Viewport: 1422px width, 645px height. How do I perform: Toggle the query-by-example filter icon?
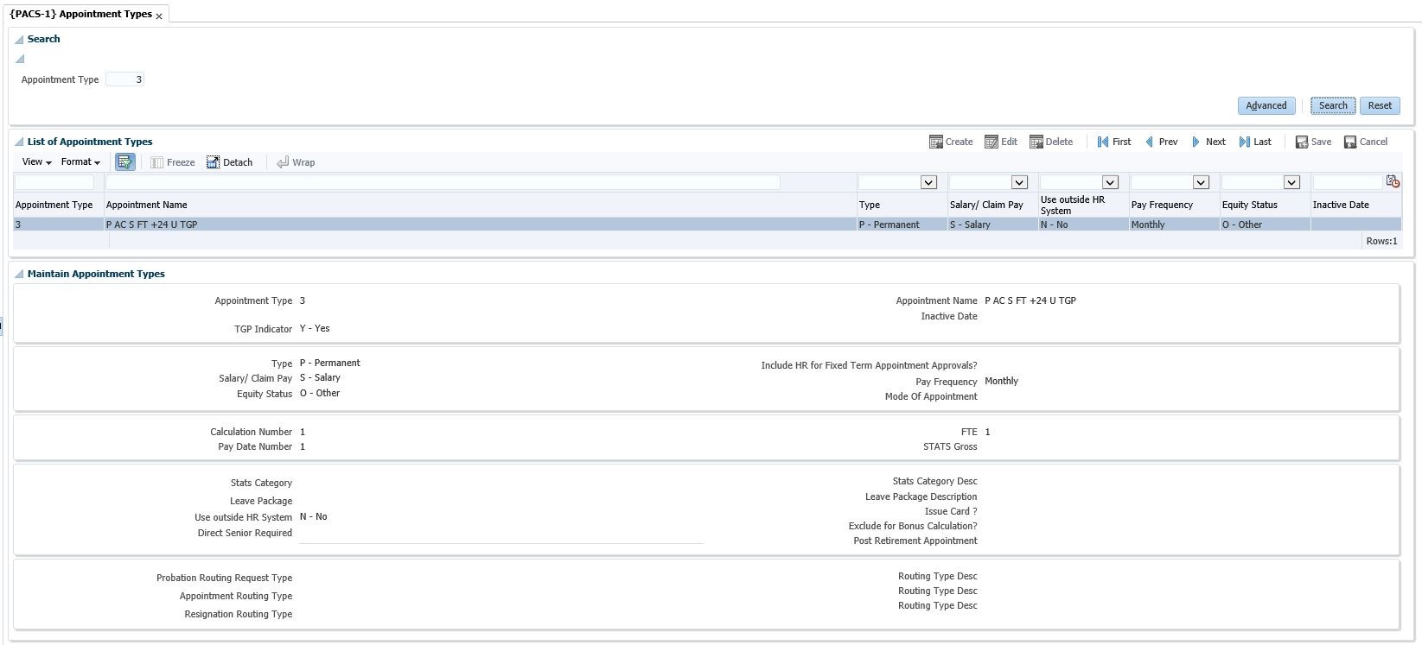(125, 162)
